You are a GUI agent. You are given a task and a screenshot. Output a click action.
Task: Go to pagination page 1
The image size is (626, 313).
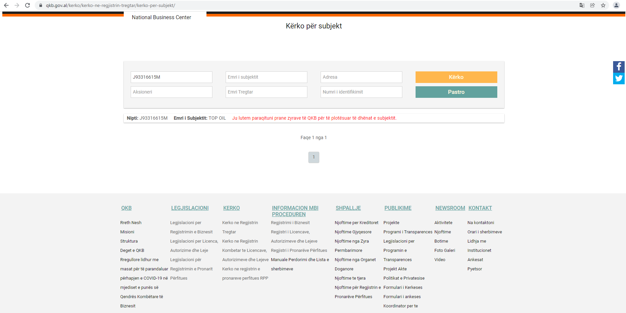pos(314,157)
